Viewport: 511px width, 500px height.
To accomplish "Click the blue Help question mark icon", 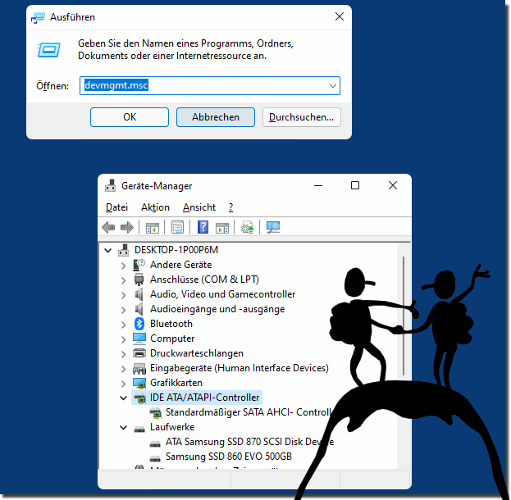I will click(x=203, y=227).
